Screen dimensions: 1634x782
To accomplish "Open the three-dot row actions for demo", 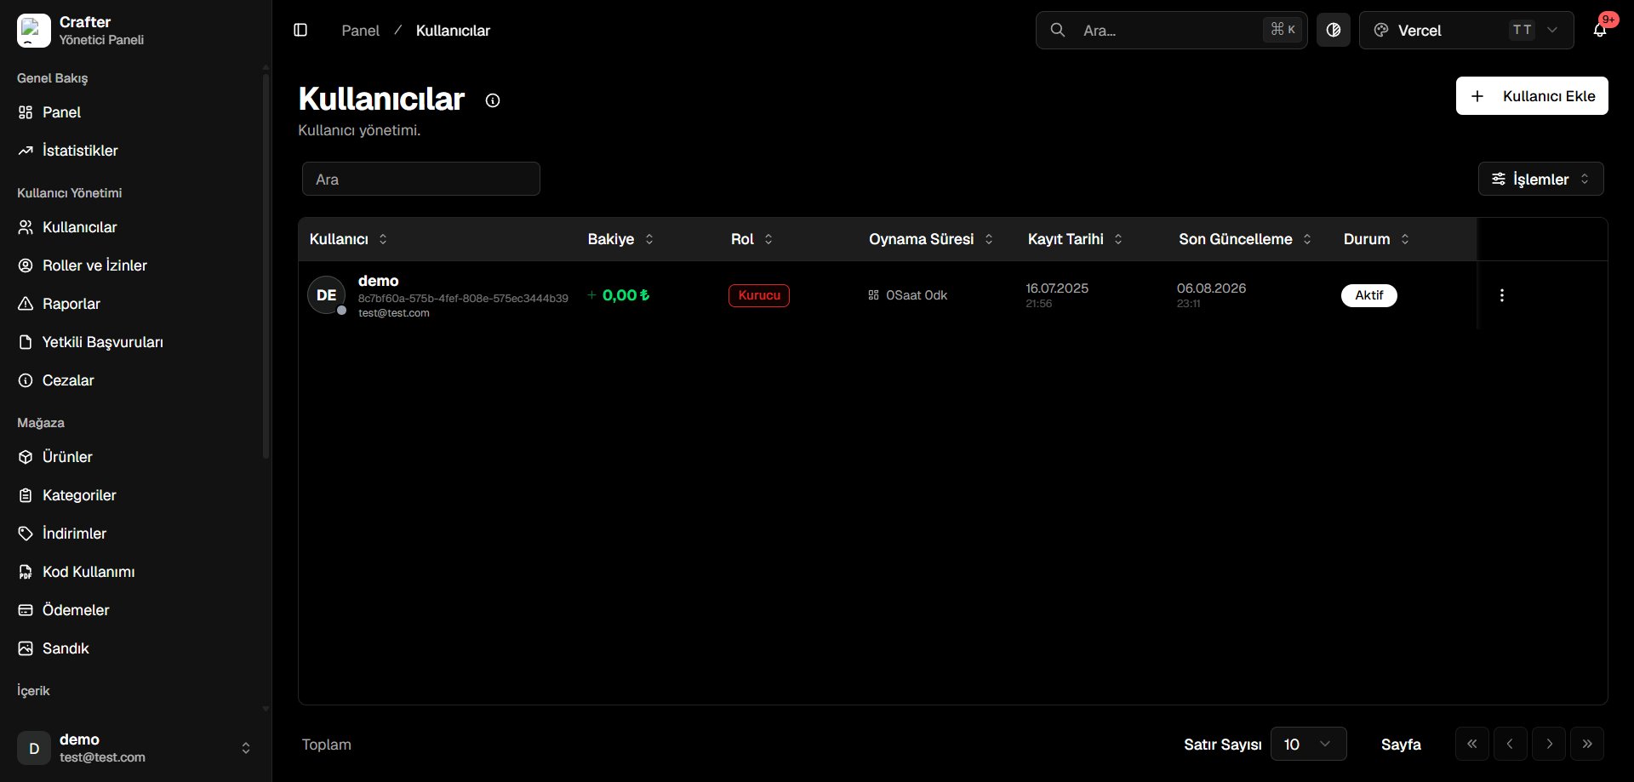I will (1502, 295).
